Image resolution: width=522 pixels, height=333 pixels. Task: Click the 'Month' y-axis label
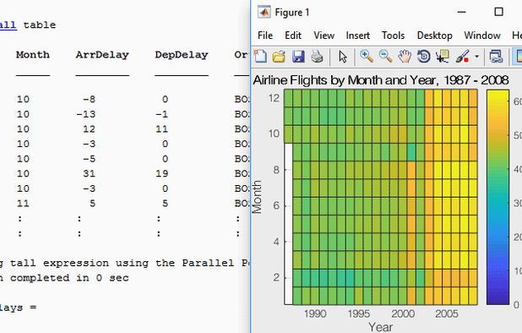coord(257,197)
